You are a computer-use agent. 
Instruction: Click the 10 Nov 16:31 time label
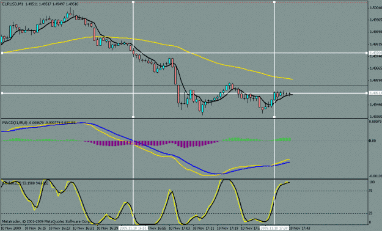(x=83, y=229)
